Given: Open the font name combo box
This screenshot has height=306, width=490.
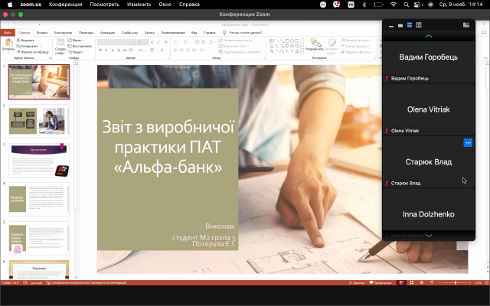Looking at the screenshot, I should pyautogui.click(x=116, y=42).
